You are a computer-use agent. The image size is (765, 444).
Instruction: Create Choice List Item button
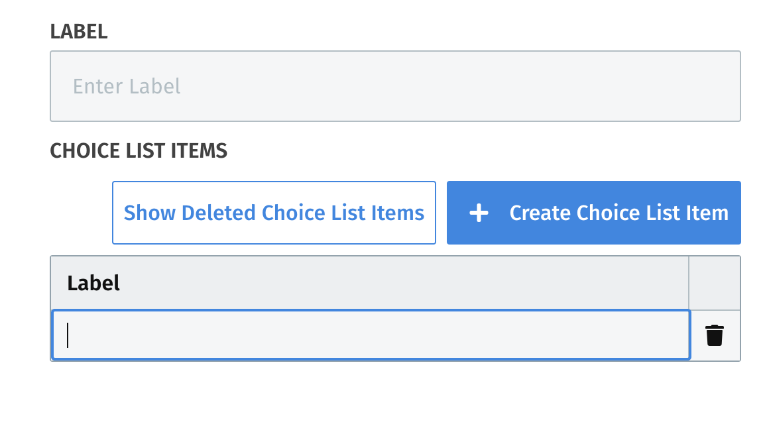click(x=594, y=213)
